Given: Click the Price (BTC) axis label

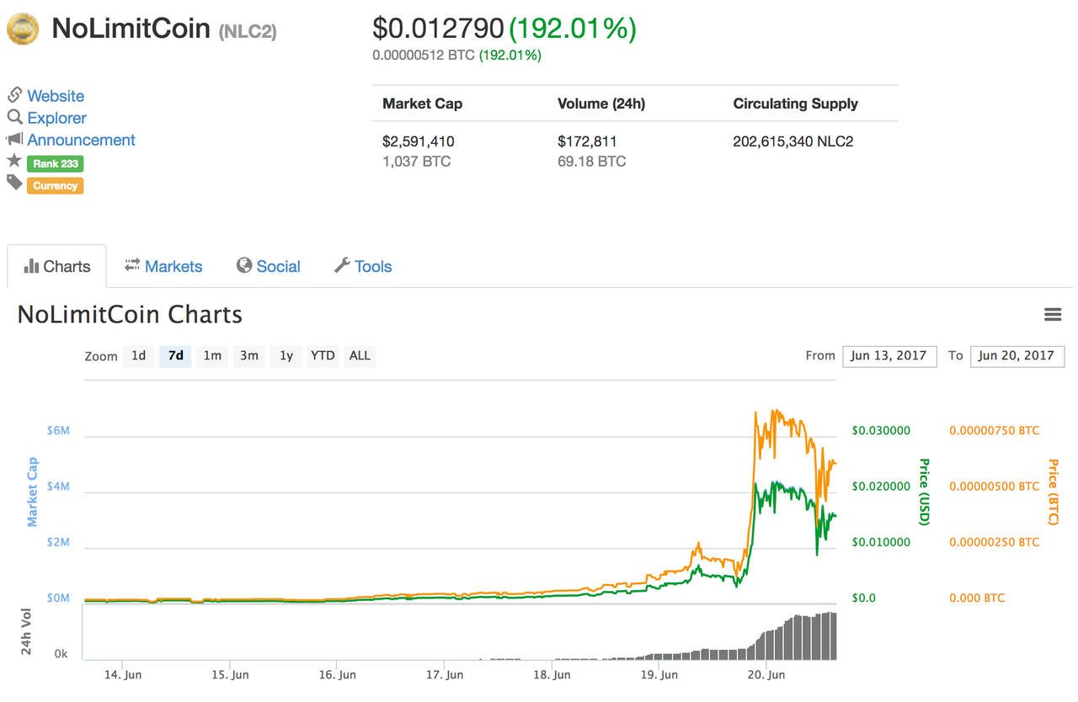Looking at the screenshot, I should point(1053,492).
